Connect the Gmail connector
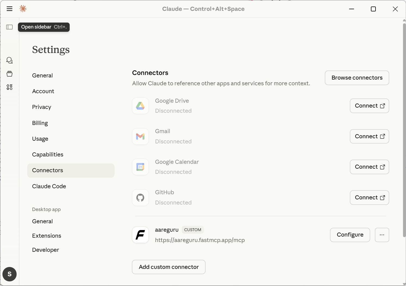Image resolution: width=406 pixels, height=286 pixels. [369, 136]
